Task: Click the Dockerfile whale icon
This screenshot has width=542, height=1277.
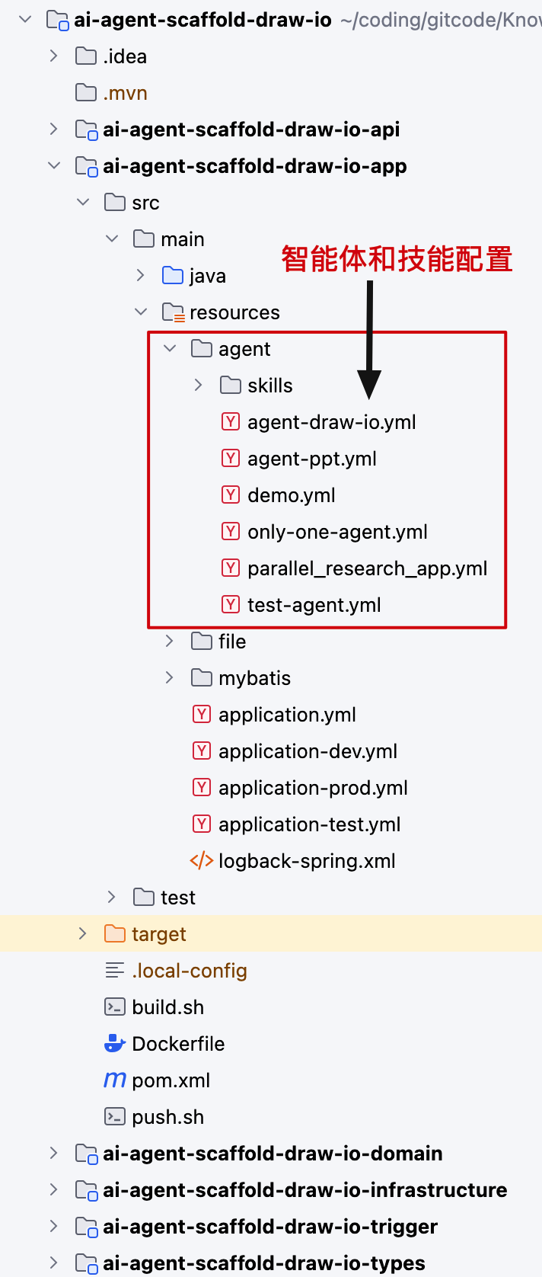Action: (x=114, y=1043)
